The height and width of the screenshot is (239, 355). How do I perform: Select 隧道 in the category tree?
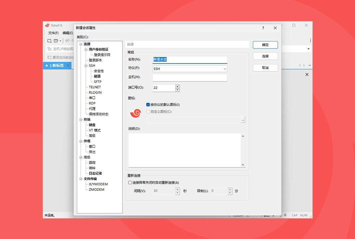point(97,76)
